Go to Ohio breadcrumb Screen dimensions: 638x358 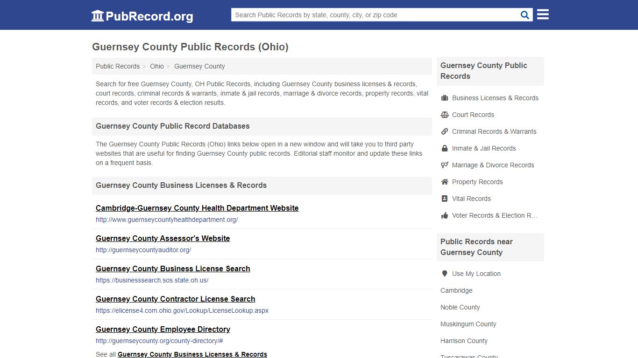(x=157, y=66)
